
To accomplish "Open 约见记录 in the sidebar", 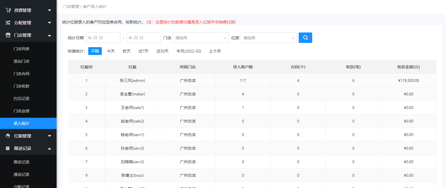I will (x=21, y=99).
